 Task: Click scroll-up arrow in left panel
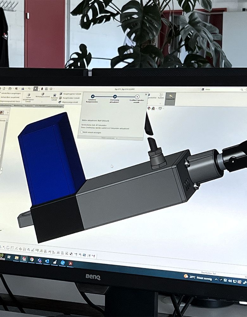click(7, 120)
